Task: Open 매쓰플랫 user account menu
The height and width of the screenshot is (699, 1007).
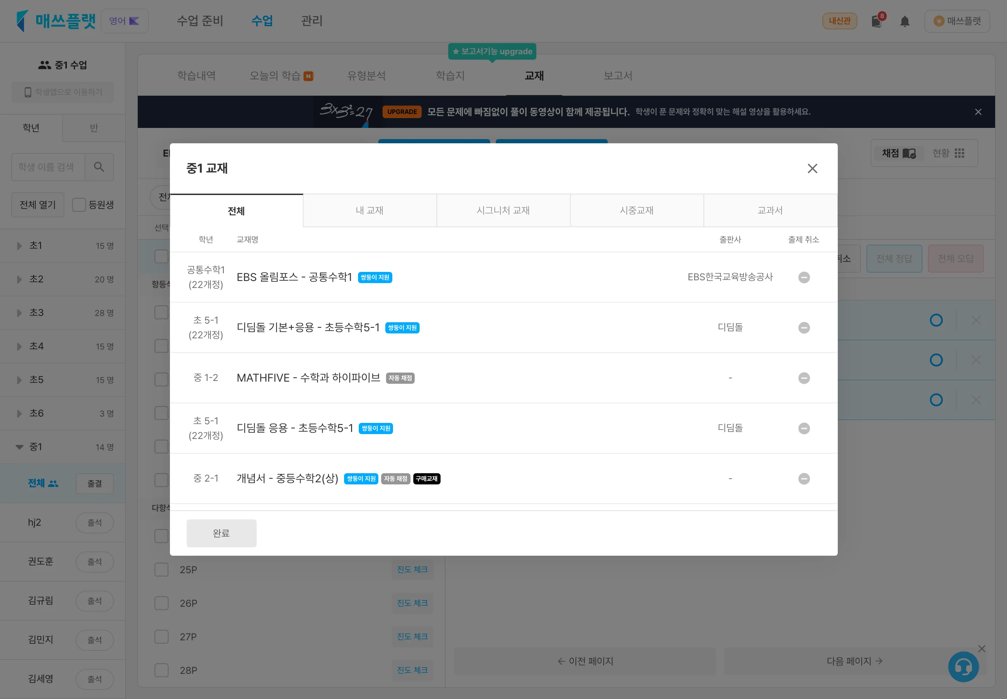Action: click(x=957, y=21)
